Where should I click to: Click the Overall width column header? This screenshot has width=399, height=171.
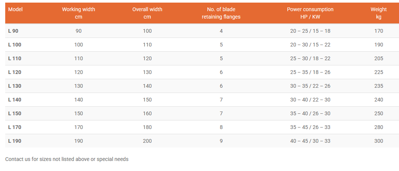(x=147, y=13)
